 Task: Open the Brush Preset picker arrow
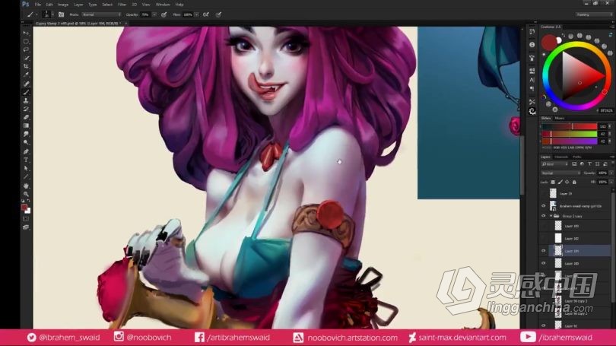pyautogui.click(x=52, y=14)
